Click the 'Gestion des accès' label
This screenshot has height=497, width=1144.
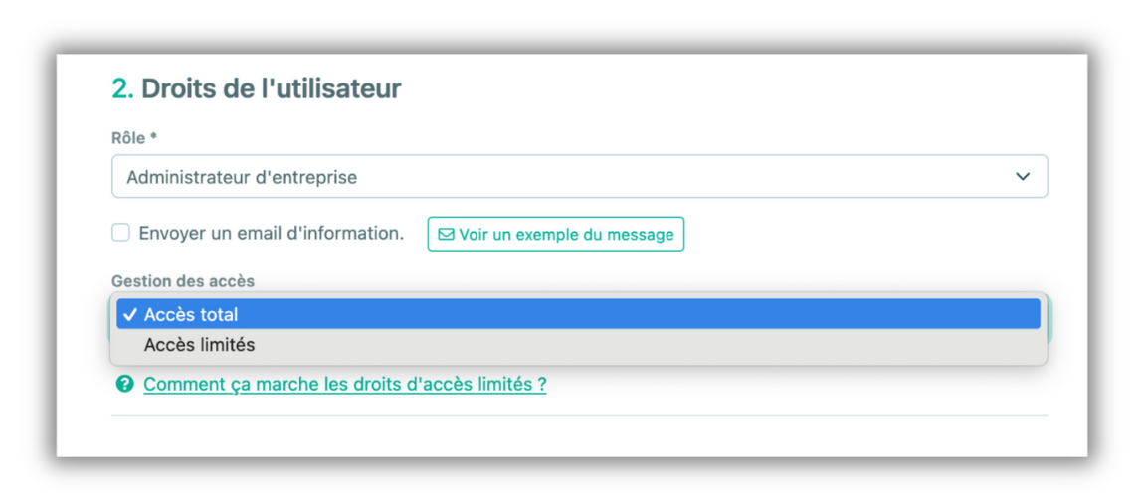click(182, 281)
